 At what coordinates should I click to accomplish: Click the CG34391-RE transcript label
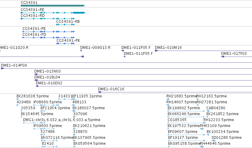click(33, 10)
